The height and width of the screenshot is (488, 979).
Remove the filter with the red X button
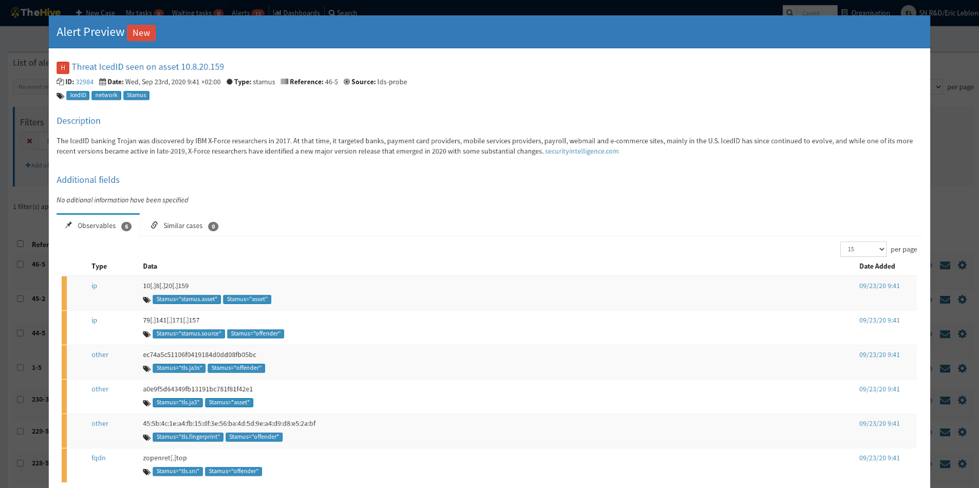[x=29, y=141]
